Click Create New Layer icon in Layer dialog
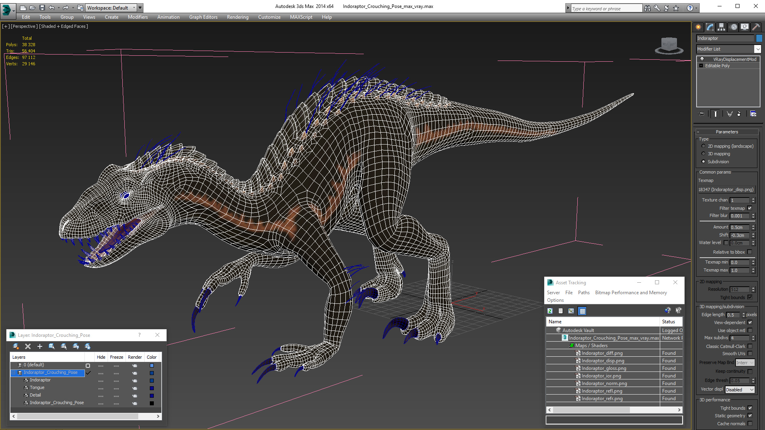 (16, 346)
